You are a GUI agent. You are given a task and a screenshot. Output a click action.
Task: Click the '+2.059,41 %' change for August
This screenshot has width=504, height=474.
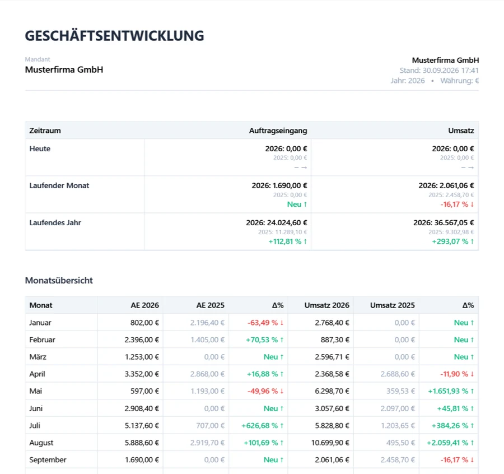pos(447,443)
